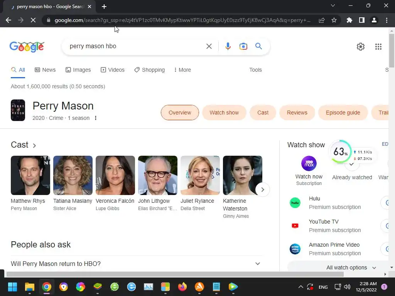Select the Overview chip
The width and height of the screenshot is (395, 296).
pyautogui.click(x=180, y=113)
